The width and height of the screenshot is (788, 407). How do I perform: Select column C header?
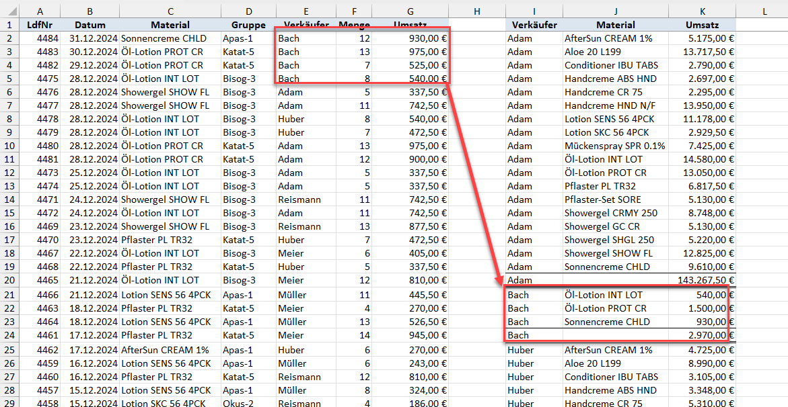click(x=170, y=11)
